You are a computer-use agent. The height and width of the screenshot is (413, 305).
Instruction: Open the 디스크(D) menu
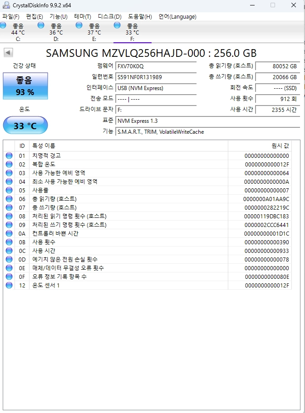click(110, 16)
